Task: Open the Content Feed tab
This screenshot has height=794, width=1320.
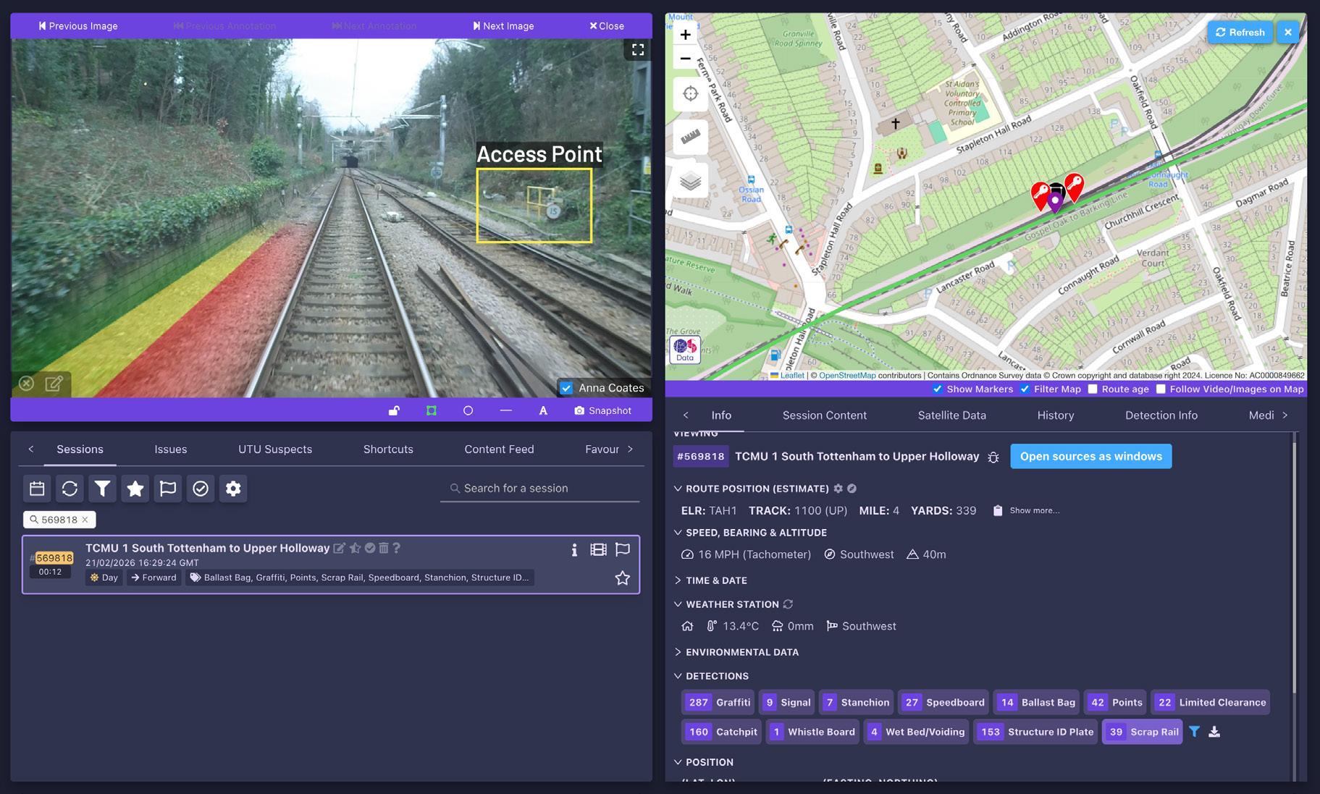Action: point(499,449)
